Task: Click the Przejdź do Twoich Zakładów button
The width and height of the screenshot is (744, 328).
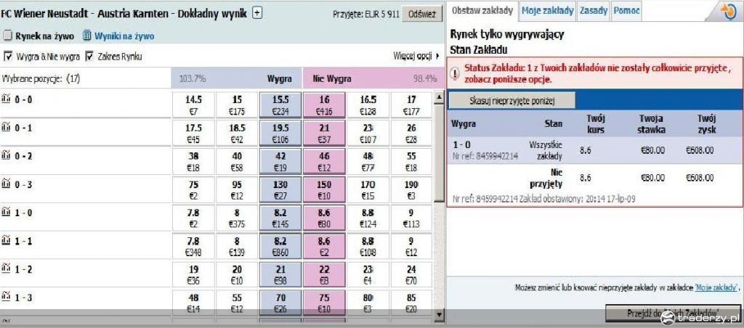Action: coord(673,313)
